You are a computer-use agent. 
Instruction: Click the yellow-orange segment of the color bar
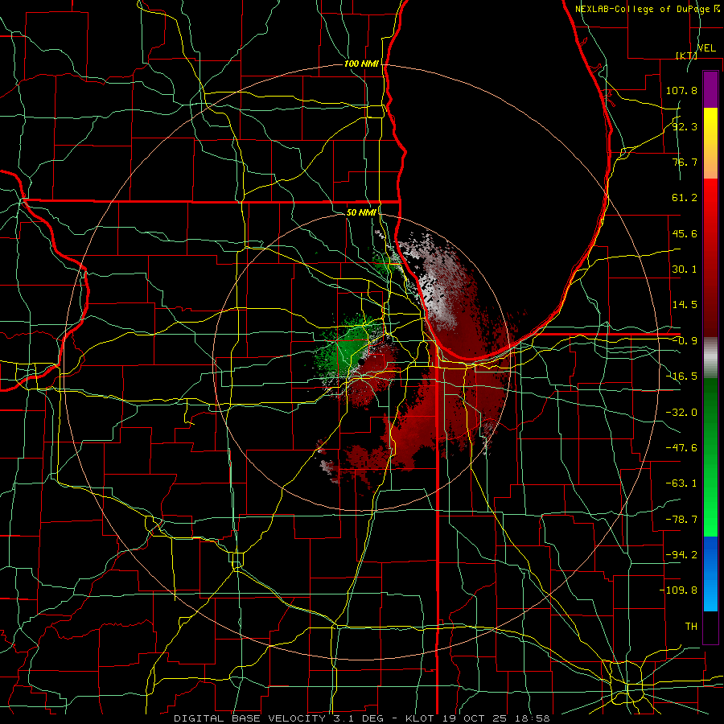tap(710, 143)
